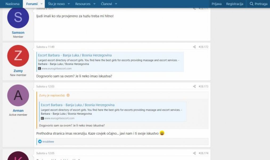Open the Registracija link
Viewport: 270px width, 160px height.
(x=235, y=4)
